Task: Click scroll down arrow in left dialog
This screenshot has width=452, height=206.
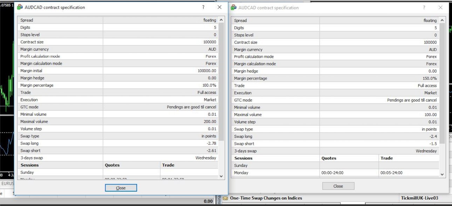Action: pyautogui.click(x=221, y=176)
